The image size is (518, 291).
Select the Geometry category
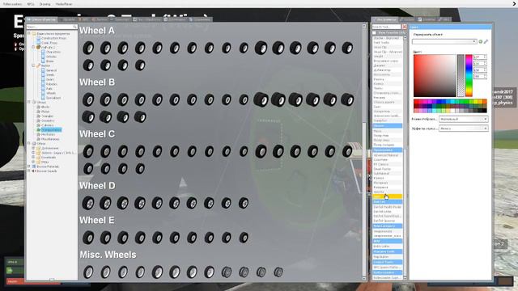pyautogui.click(x=48, y=120)
